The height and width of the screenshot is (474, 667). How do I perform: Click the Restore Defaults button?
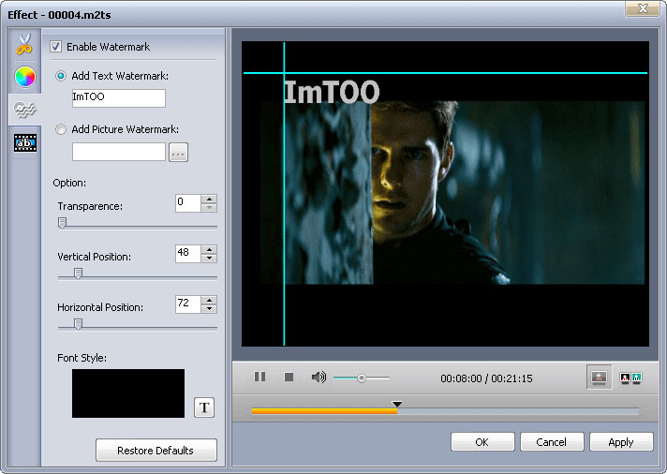pyautogui.click(x=156, y=451)
